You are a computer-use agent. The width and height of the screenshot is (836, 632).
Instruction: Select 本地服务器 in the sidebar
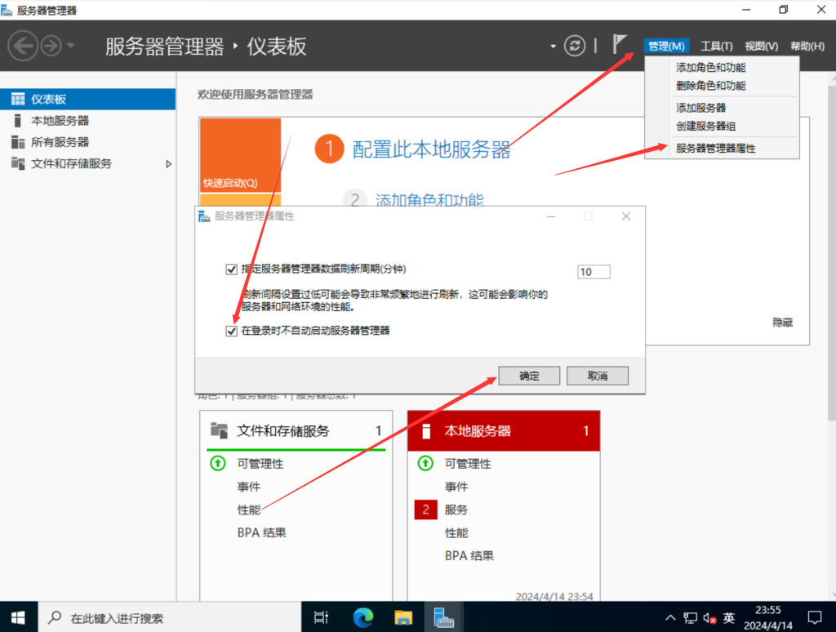click(87, 121)
